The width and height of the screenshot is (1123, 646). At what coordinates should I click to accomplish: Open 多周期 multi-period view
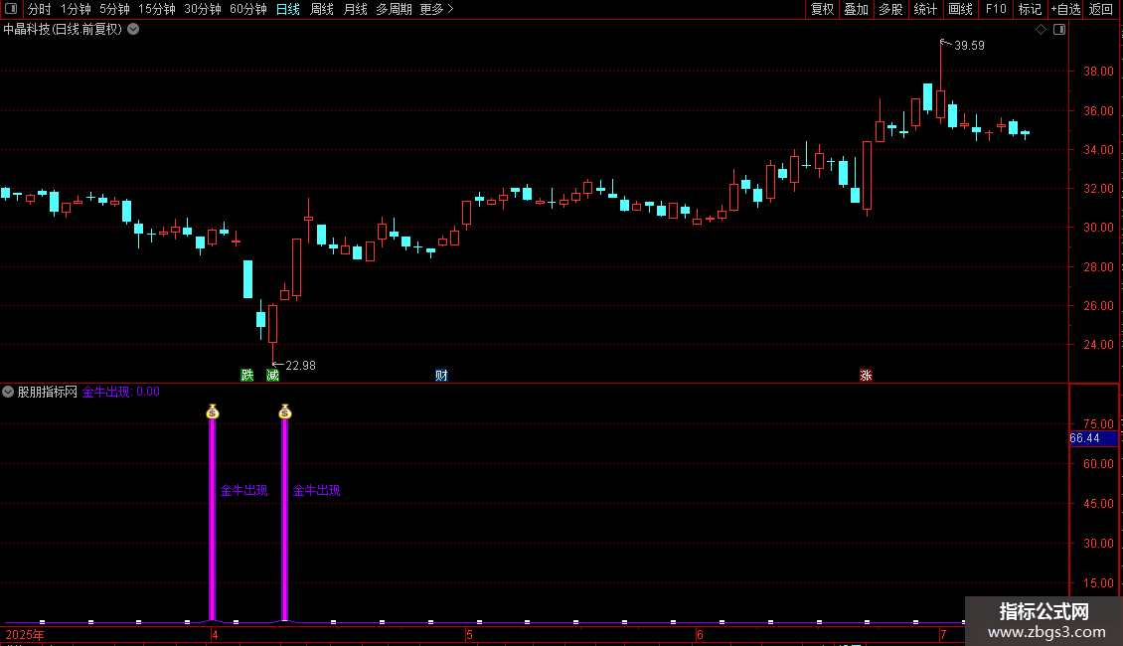[x=394, y=9]
